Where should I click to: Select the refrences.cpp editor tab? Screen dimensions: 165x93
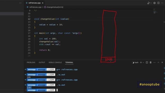[x=35, y=3]
